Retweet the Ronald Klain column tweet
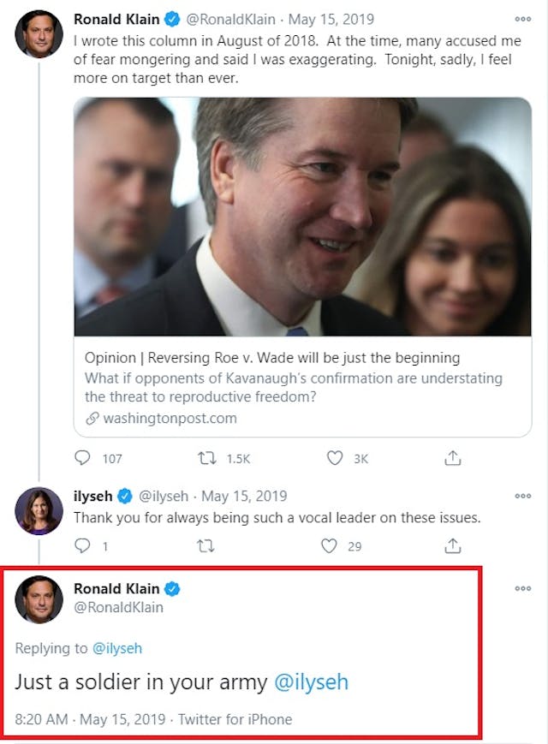Image resolution: width=548 pixels, height=744 pixels. (207, 458)
